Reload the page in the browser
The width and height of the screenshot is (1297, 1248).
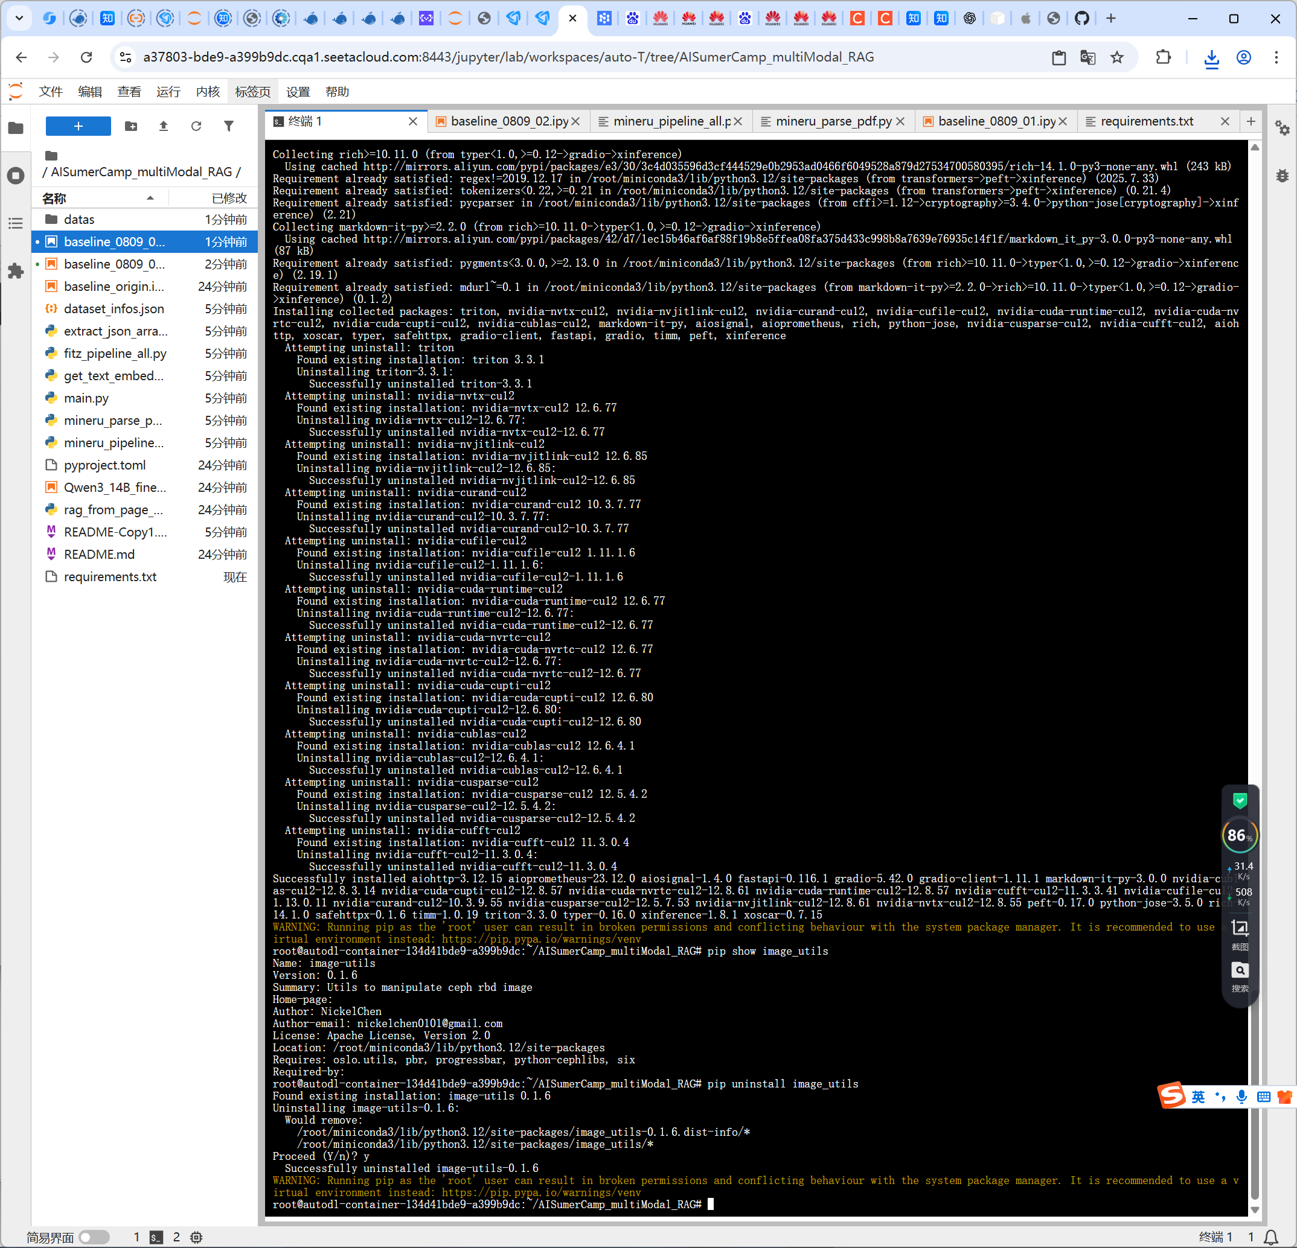(86, 57)
